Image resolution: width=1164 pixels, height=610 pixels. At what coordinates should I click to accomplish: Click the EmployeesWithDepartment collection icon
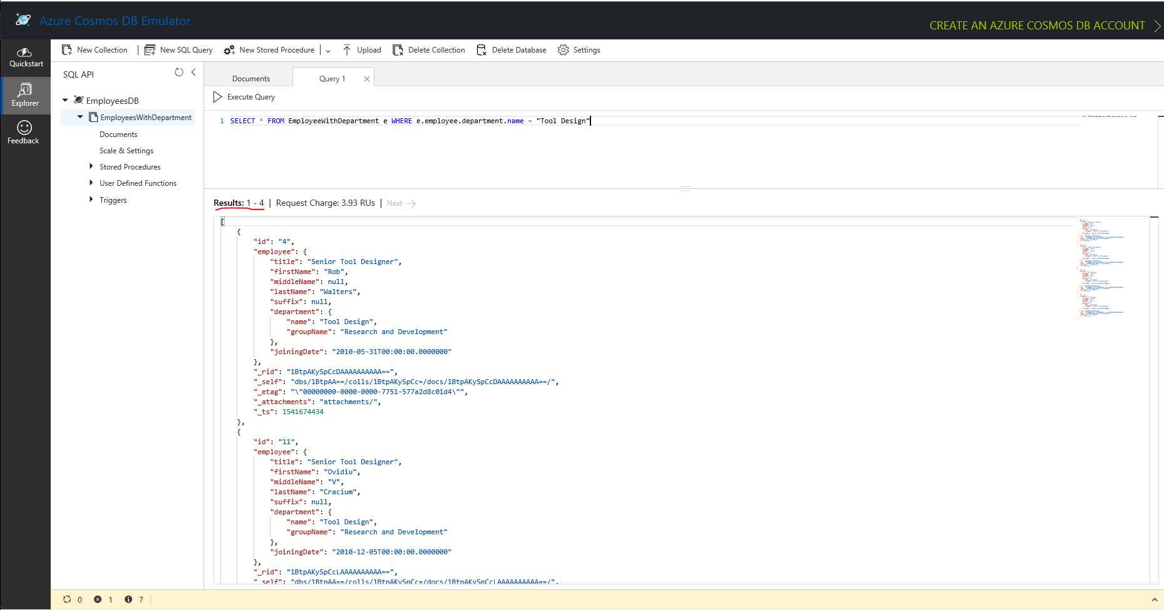coord(93,117)
